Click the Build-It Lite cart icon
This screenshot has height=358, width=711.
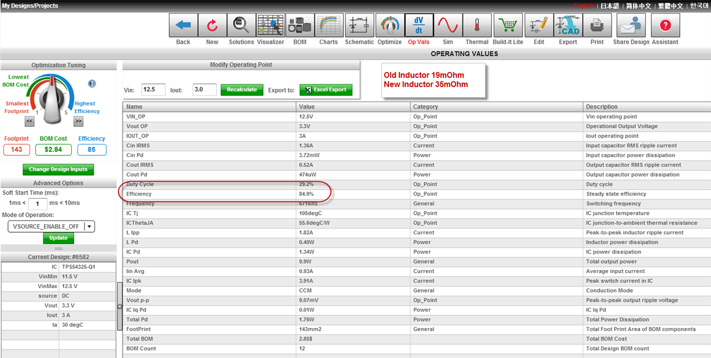point(508,25)
